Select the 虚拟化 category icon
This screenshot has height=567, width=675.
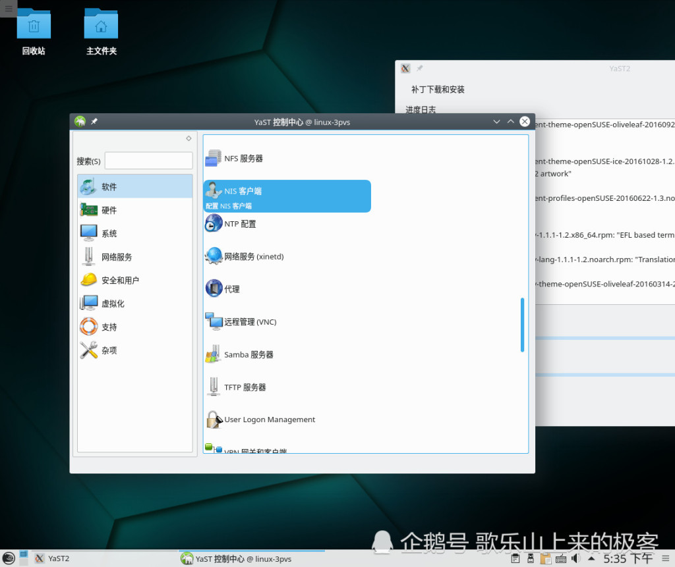point(89,304)
